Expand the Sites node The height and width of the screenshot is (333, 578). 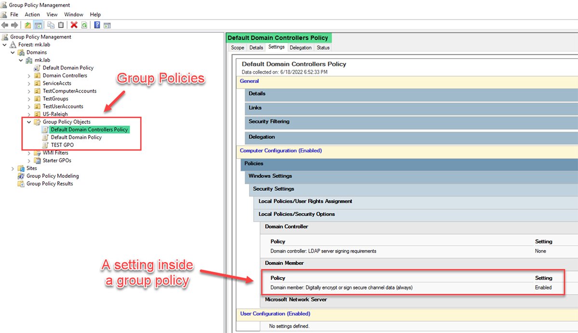point(13,168)
